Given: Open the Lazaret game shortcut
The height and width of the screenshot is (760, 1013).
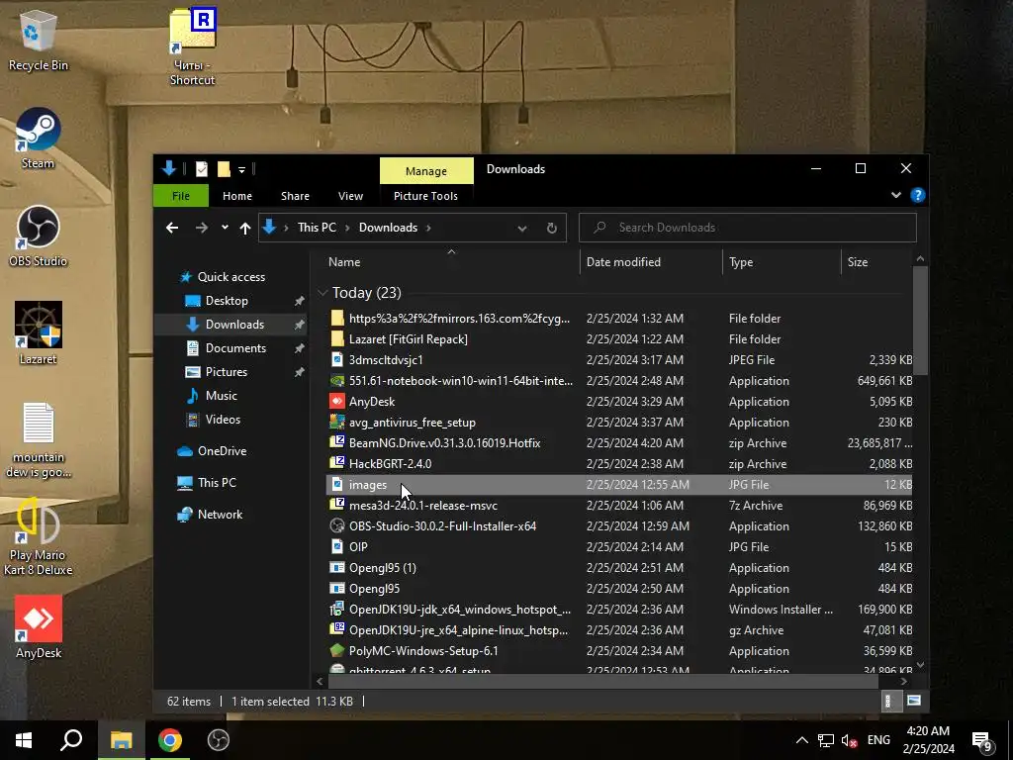Looking at the screenshot, I should (x=38, y=334).
